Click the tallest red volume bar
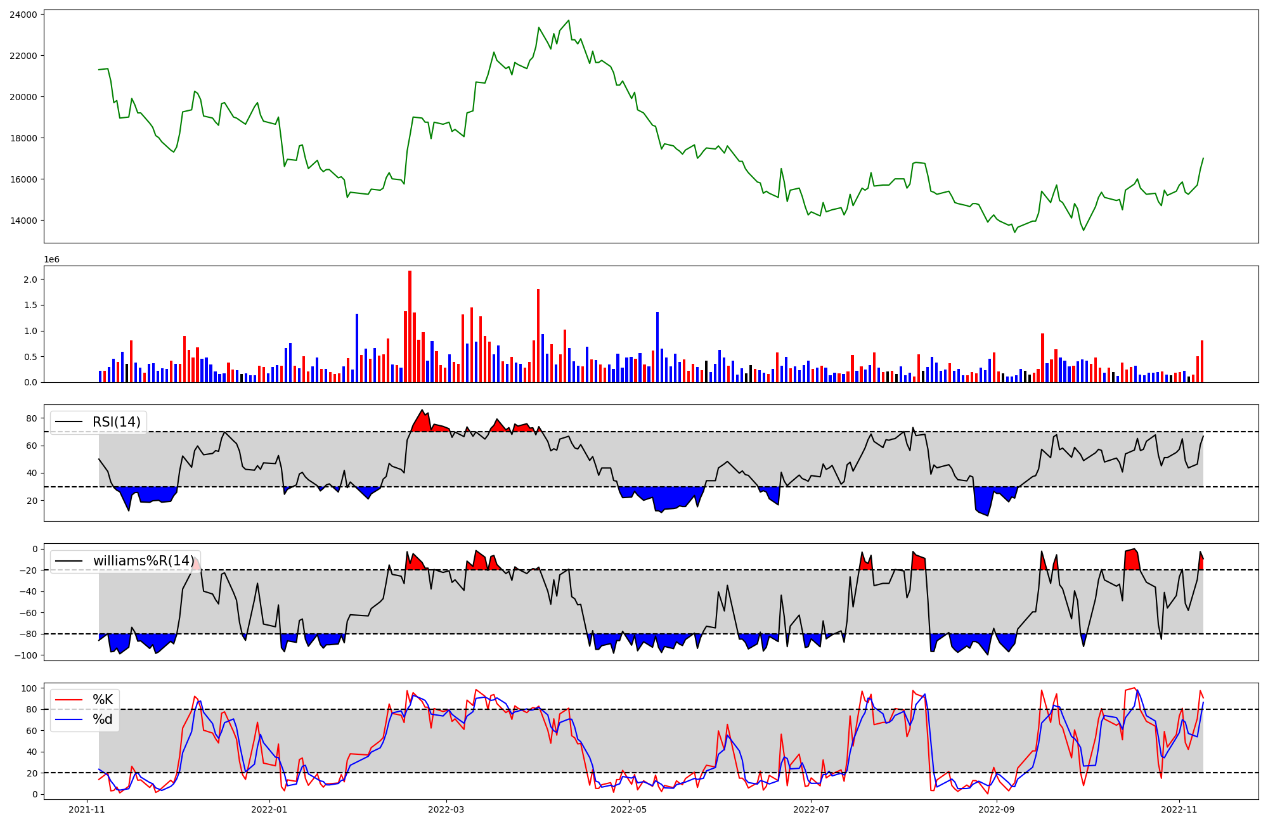Viewport: 1268px width, 824px height. tap(410, 326)
